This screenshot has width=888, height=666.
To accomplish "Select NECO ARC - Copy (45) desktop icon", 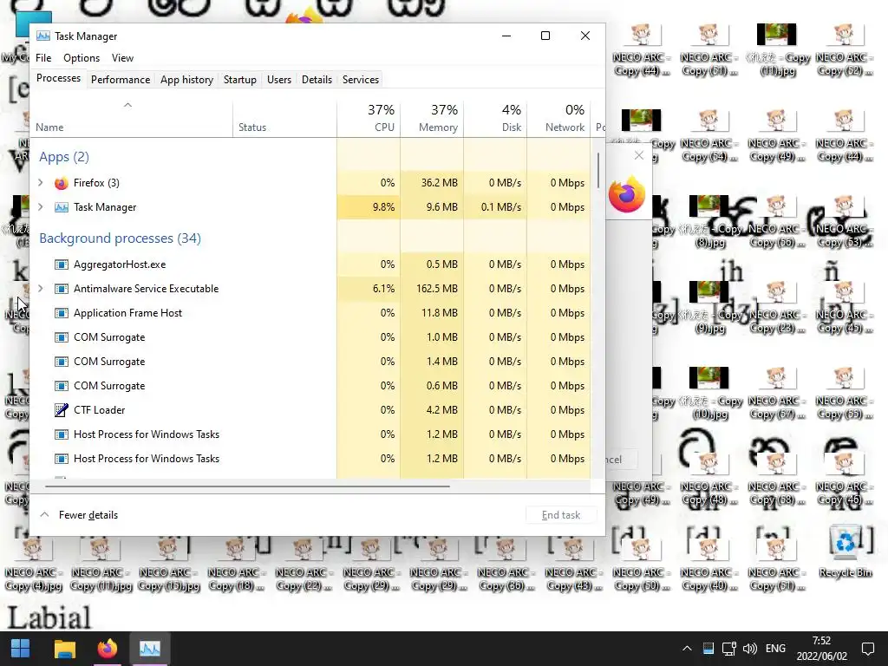I will point(844,308).
